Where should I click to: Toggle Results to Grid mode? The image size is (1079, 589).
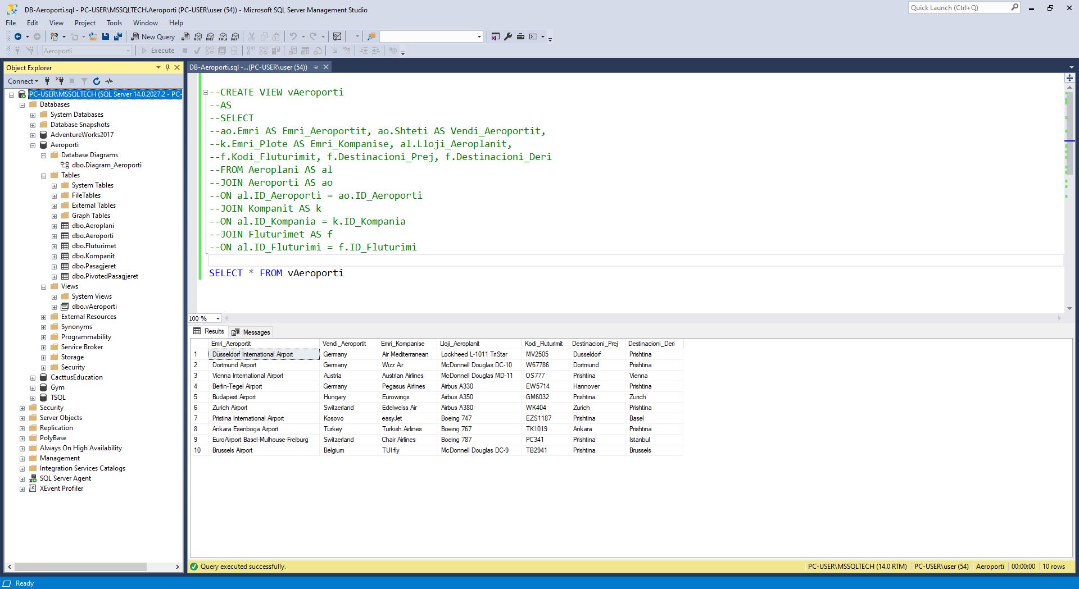click(305, 51)
